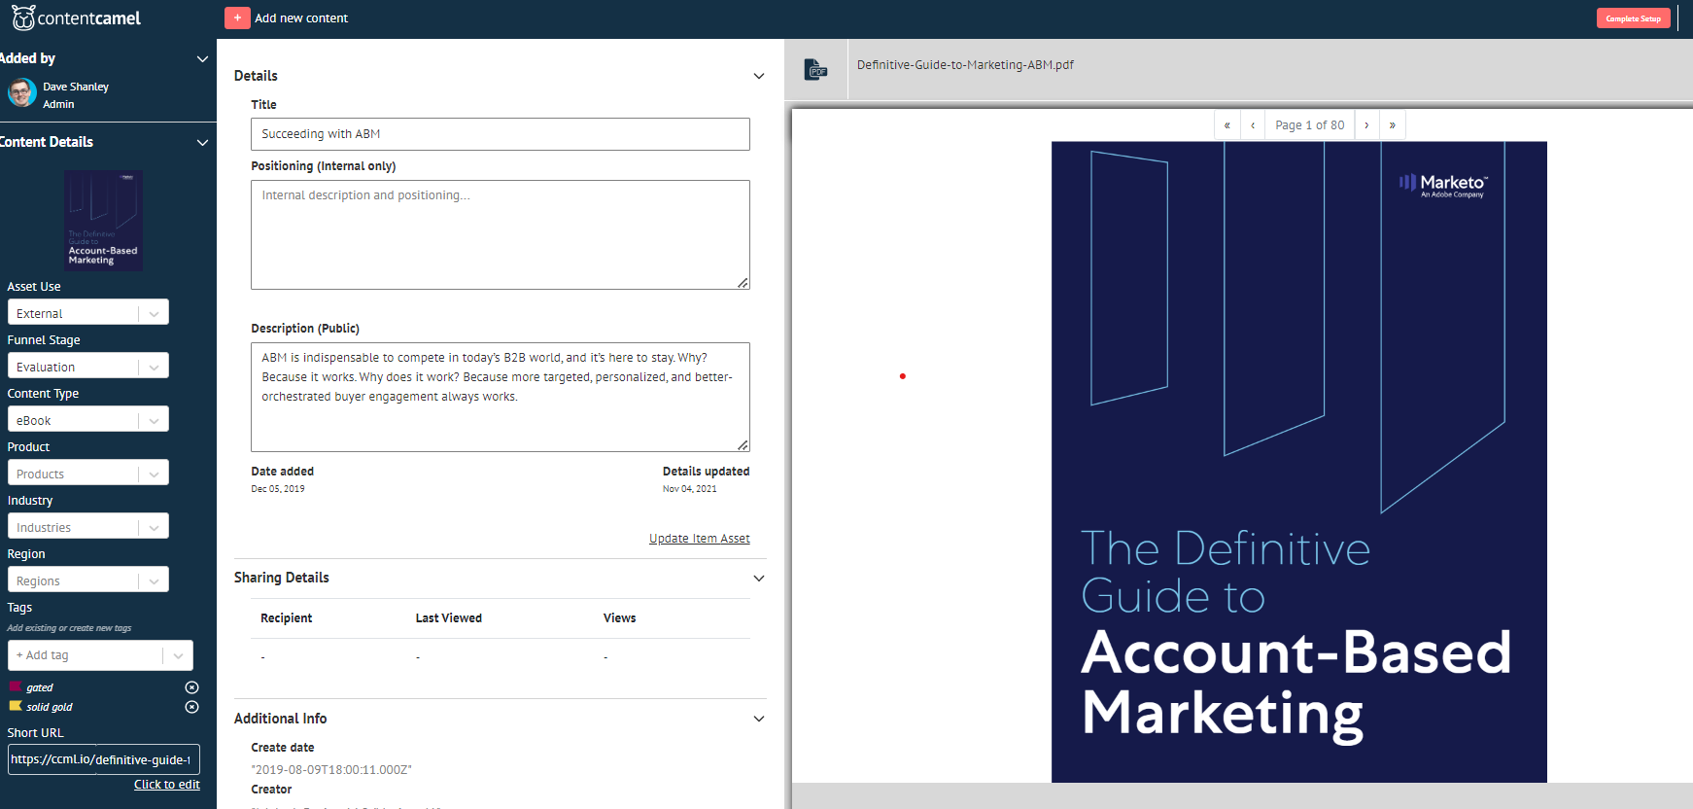Click the Complete Setup button

click(x=1633, y=18)
